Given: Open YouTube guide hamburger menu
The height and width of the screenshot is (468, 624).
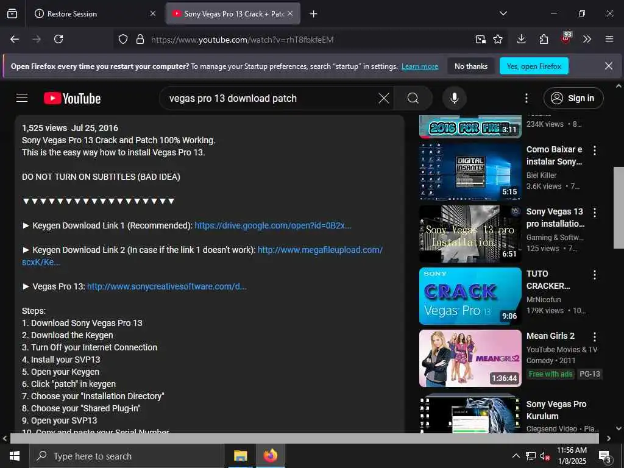Looking at the screenshot, I should (22, 98).
